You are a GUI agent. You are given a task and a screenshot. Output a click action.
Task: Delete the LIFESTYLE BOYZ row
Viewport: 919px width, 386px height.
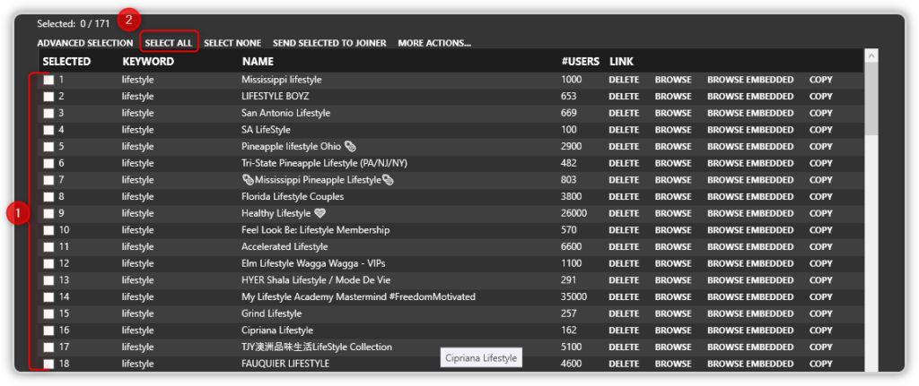click(x=626, y=97)
